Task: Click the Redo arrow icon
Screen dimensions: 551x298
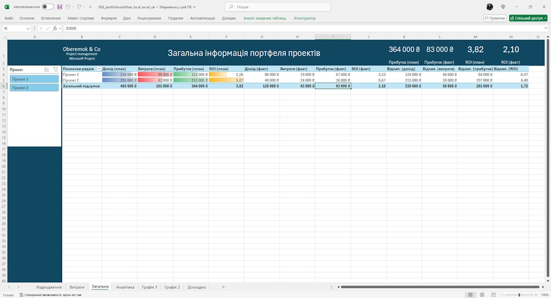Action: click(x=79, y=7)
